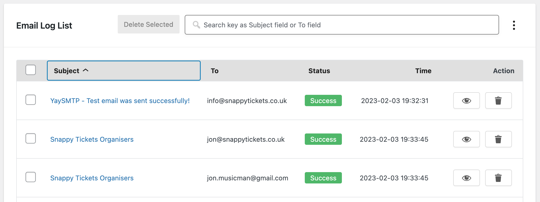Sort the list by Status column
Screen dimensions: 540x202
pos(319,71)
